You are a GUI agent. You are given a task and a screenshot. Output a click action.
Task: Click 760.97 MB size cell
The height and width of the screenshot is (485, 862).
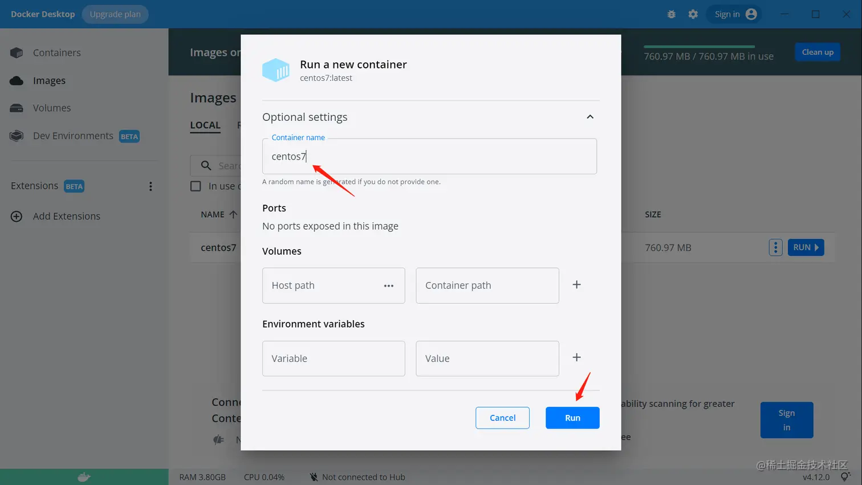tap(668, 247)
